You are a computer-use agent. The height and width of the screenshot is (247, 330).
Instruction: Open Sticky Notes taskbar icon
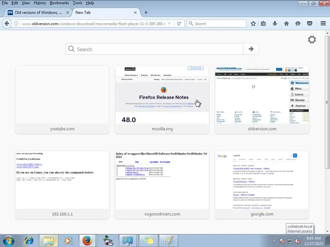click(x=148, y=241)
